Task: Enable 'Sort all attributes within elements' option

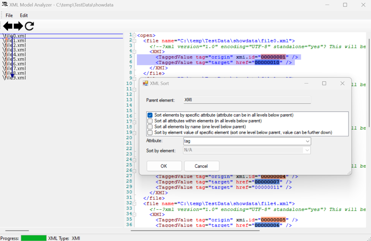Action: [x=150, y=121]
